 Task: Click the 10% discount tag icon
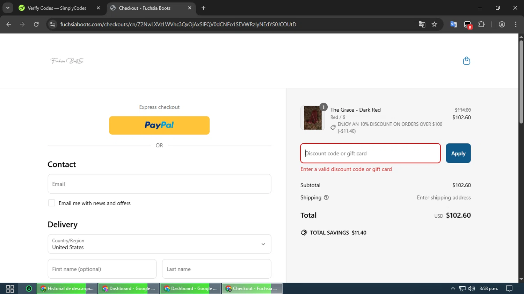pos(333,127)
